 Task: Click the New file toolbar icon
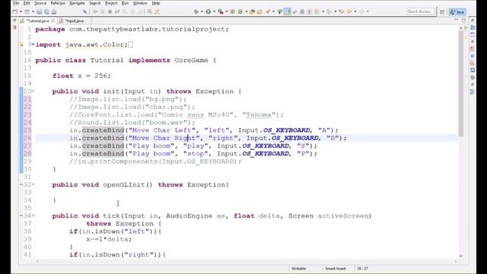[15, 11]
